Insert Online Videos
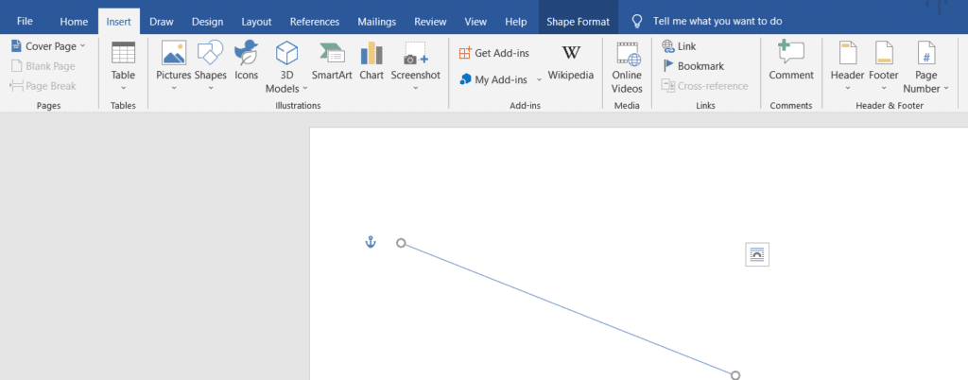 [627, 66]
